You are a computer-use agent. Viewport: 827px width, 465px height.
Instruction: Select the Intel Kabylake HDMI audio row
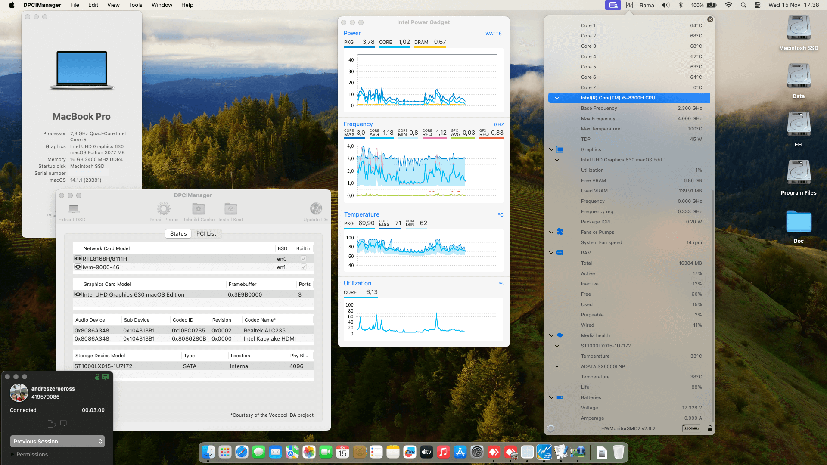[x=193, y=338]
